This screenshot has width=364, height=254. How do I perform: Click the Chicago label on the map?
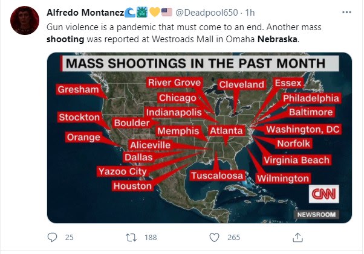pos(178,98)
